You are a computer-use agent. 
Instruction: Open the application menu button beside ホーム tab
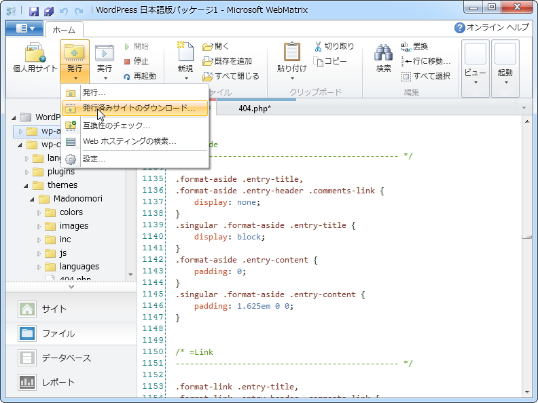pyautogui.click(x=24, y=28)
